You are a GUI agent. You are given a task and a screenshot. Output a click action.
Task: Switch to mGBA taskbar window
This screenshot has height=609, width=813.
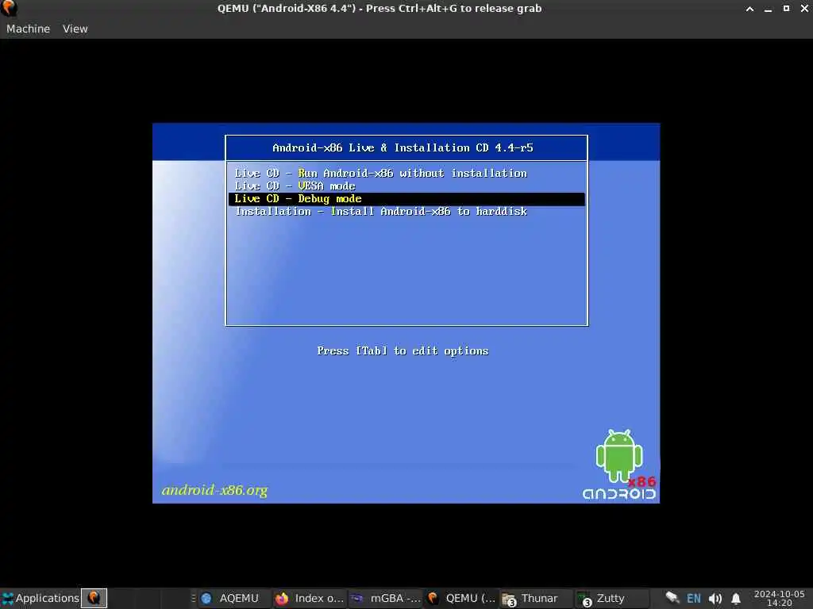(x=385, y=598)
